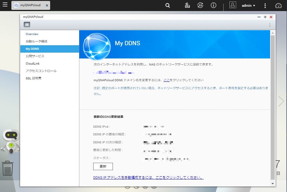This screenshot has height=192, width=287.
Task: Open the myQNAPcloud window options menu
Action: (x=269, y=25)
